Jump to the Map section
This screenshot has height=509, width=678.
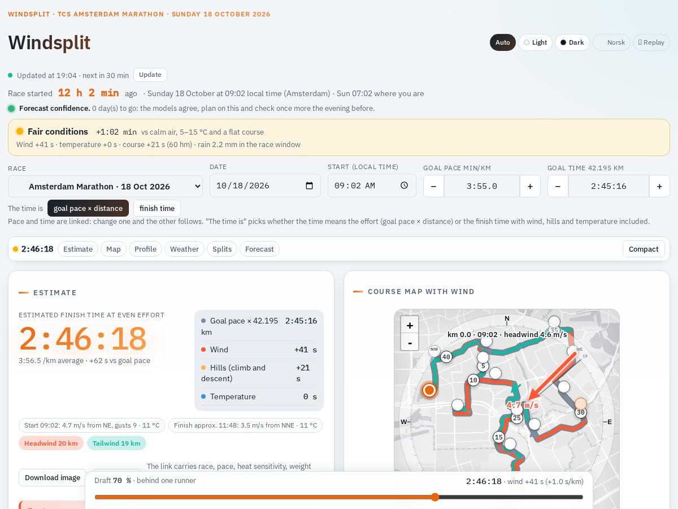(114, 249)
